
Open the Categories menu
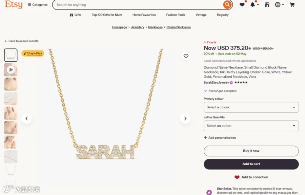(x=38, y=5)
